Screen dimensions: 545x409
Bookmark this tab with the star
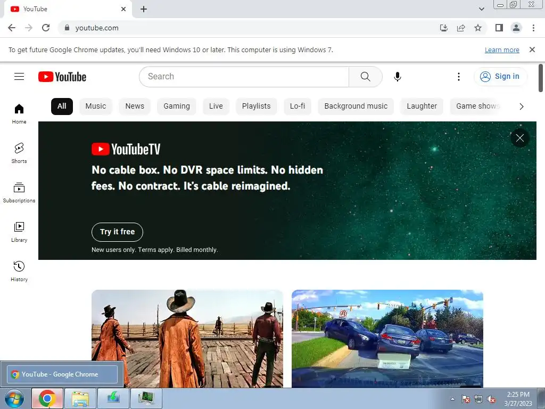[x=478, y=28]
